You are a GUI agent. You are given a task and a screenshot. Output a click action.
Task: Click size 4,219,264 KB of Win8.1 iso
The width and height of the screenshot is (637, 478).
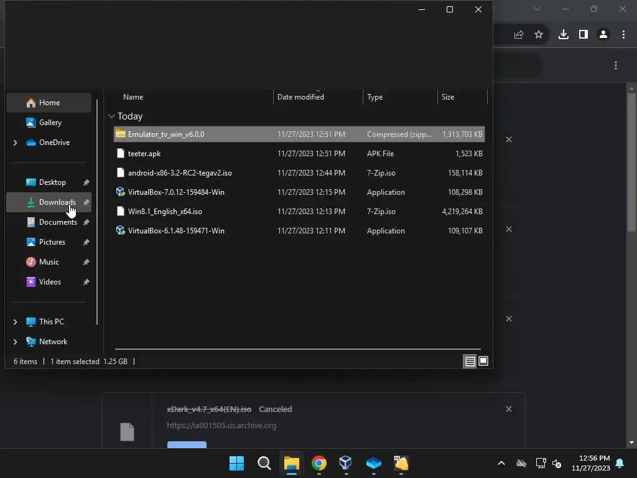[x=462, y=212]
